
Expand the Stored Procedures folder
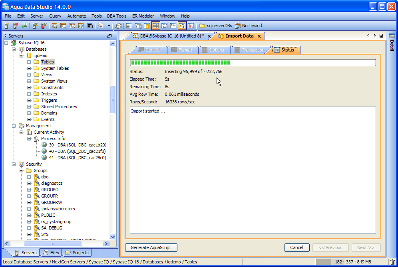click(x=29, y=107)
